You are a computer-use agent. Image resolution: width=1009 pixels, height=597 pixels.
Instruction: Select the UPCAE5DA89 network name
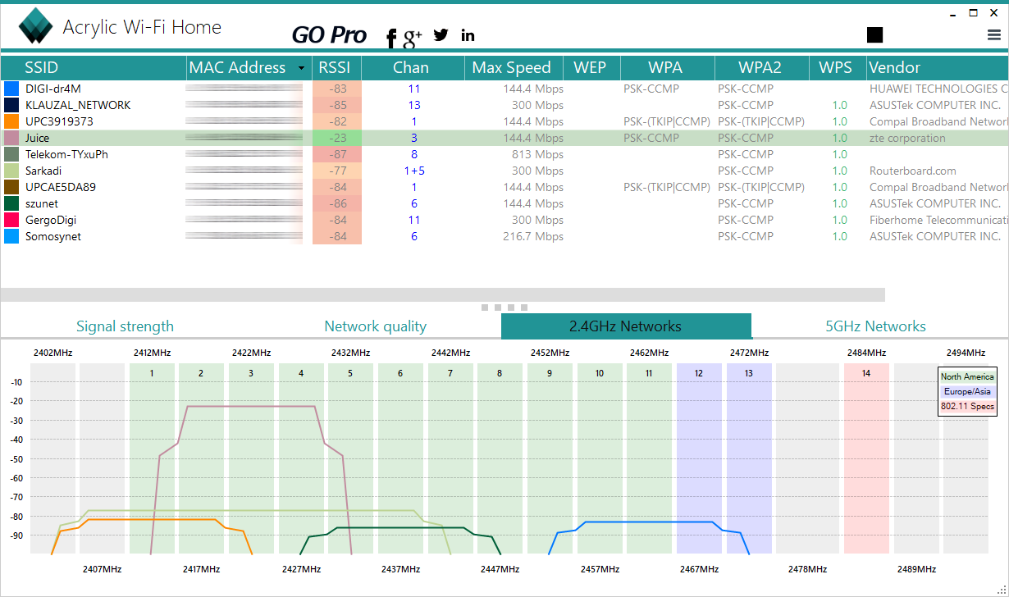(61, 187)
